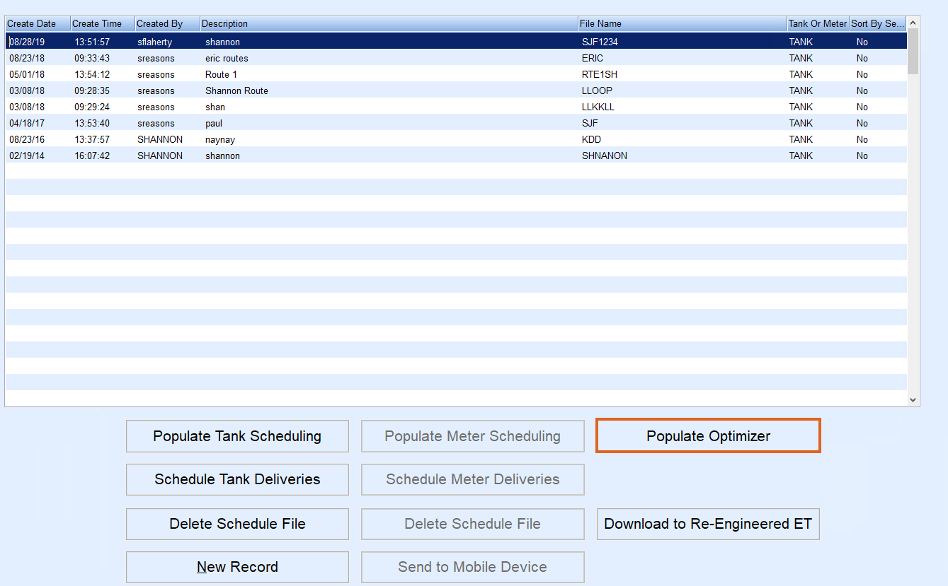Viewport: 948px width, 586px height.
Task: Click the 'Route 1' description
Action: (x=222, y=74)
